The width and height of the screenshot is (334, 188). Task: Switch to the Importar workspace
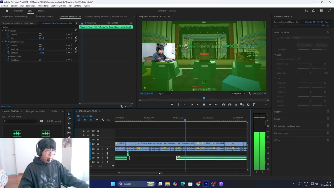pos(18,11)
